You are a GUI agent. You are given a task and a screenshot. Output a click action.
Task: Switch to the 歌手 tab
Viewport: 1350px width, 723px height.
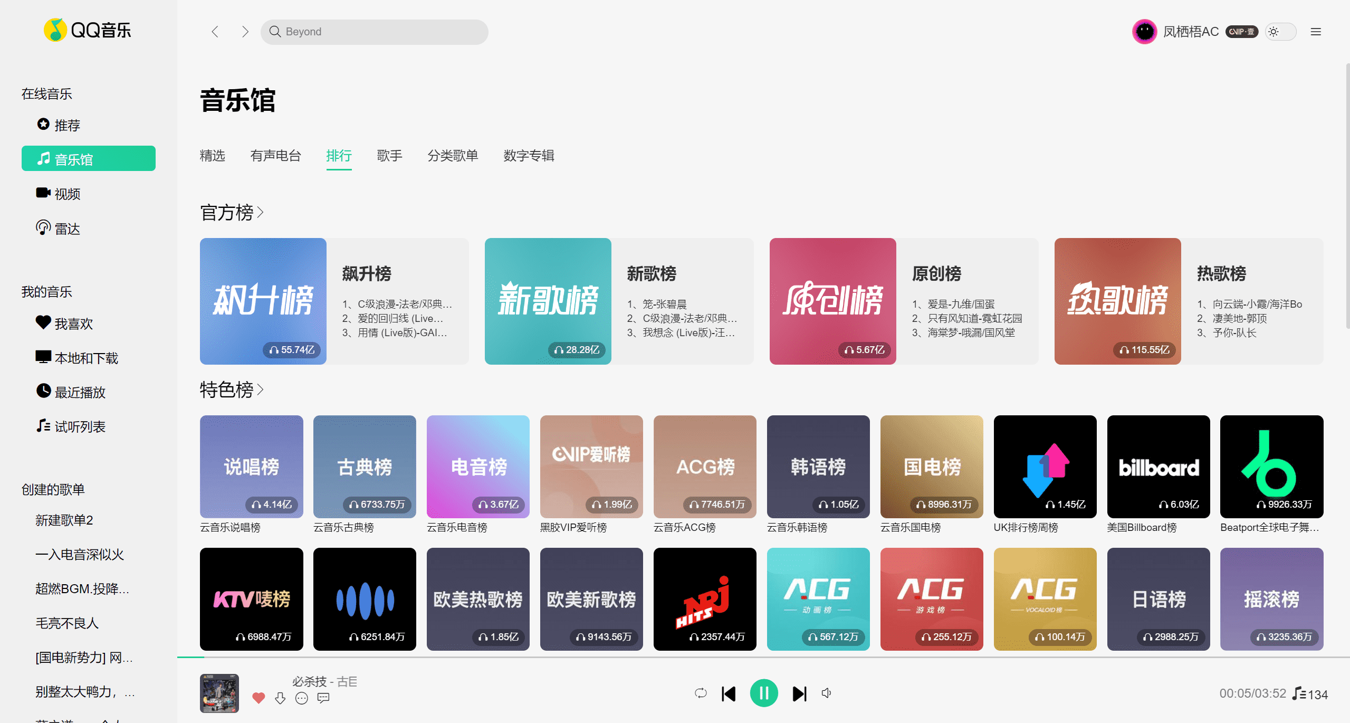click(389, 156)
